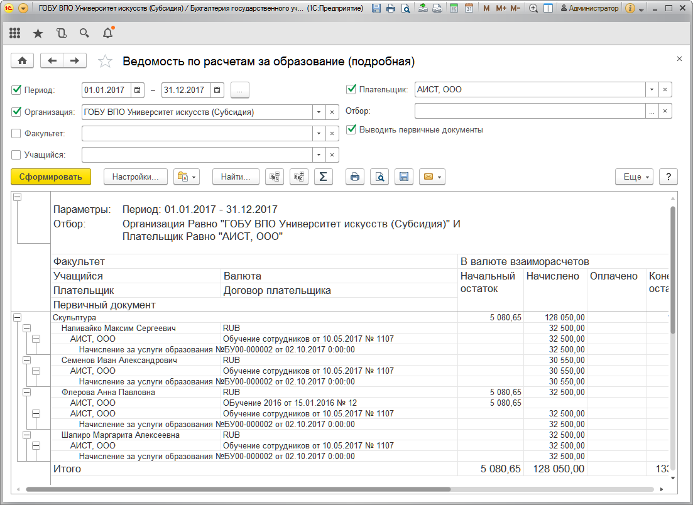Enable the Учащийся checkbox

pyautogui.click(x=16, y=155)
